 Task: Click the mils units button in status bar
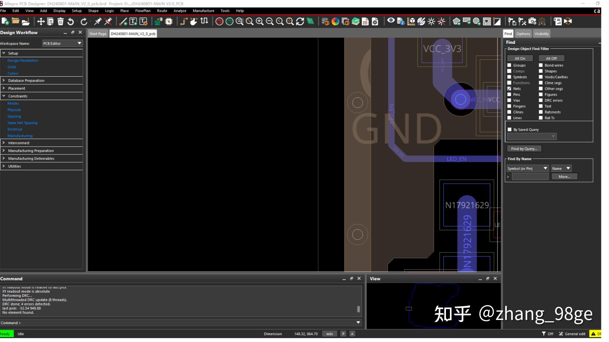click(x=329, y=334)
